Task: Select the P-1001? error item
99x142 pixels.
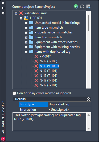Action: click(45, 56)
